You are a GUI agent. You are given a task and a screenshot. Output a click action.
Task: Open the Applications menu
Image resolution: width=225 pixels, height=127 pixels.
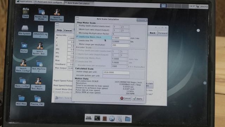24,1
